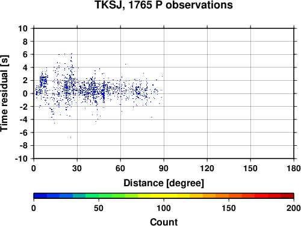Click the outlier data point near -7 seconds

coord(70,137)
